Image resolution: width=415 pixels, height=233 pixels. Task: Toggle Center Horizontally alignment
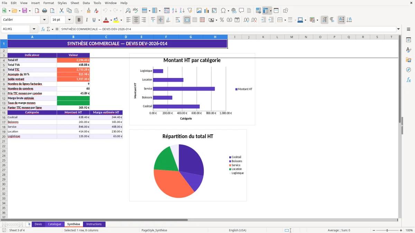coord(136,20)
